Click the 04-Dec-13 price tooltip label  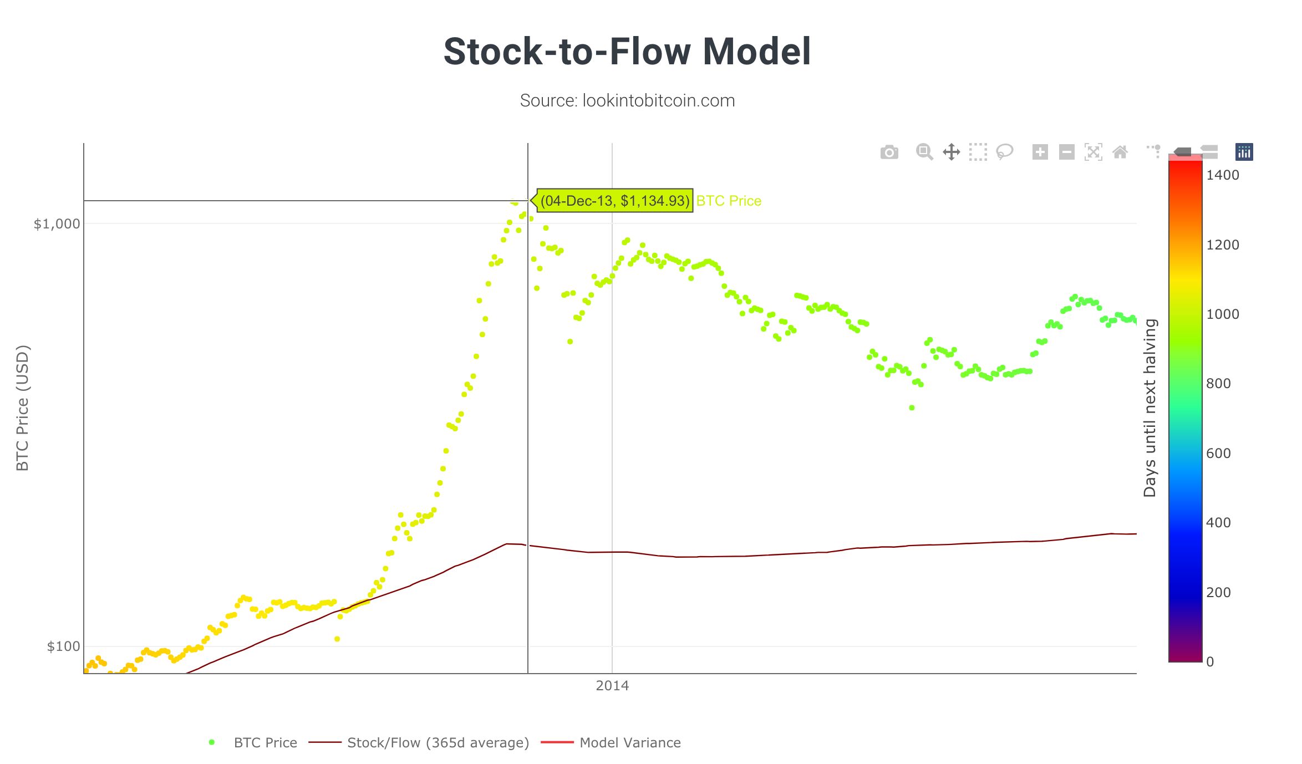(x=614, y=201)
